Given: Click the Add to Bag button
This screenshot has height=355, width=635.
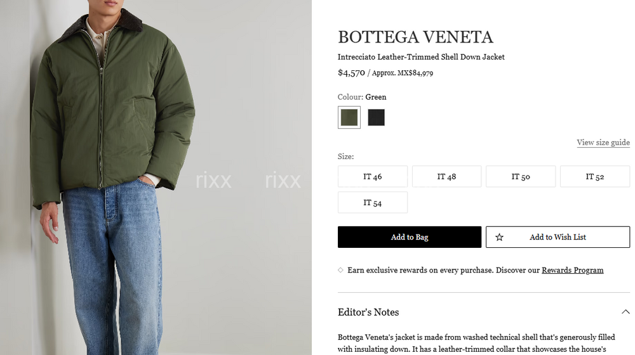Looking at the screenshot, I should click(410, 237).
